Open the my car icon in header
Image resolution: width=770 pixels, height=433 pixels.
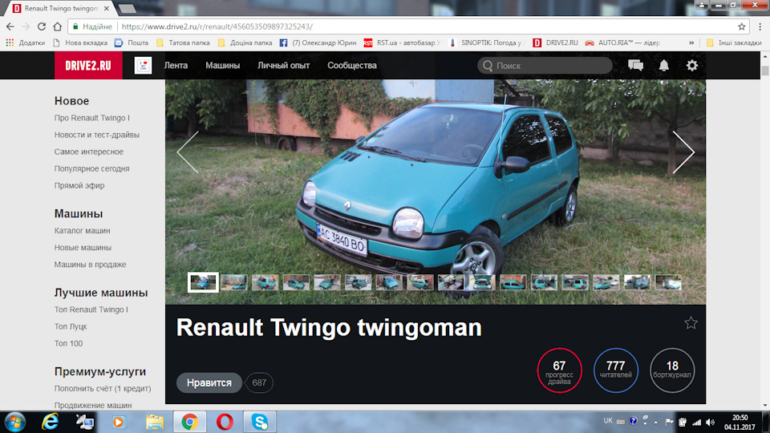(x=143, y=65)
